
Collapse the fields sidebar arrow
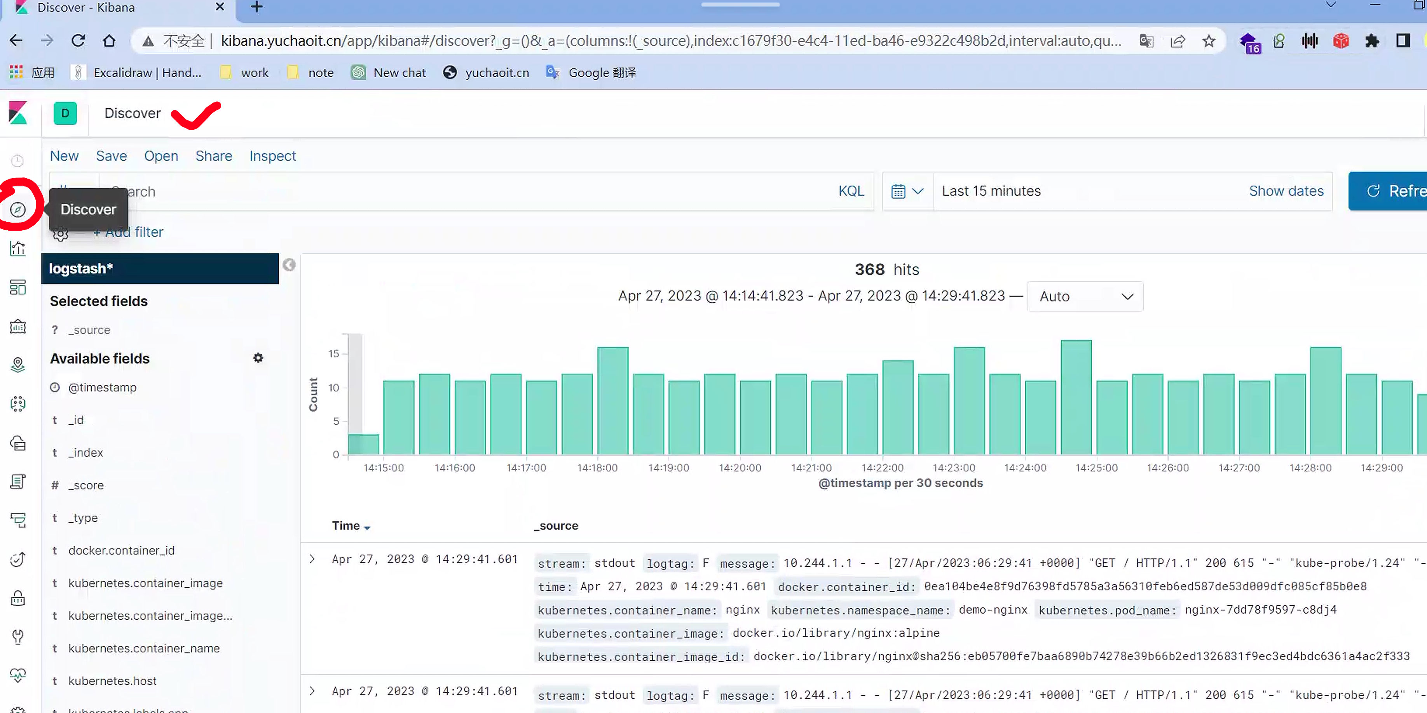(x=289, y=265)
